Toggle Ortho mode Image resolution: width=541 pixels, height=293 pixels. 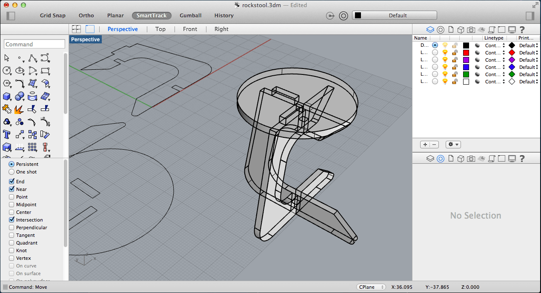pyautogui.click(x=86, y=16)
